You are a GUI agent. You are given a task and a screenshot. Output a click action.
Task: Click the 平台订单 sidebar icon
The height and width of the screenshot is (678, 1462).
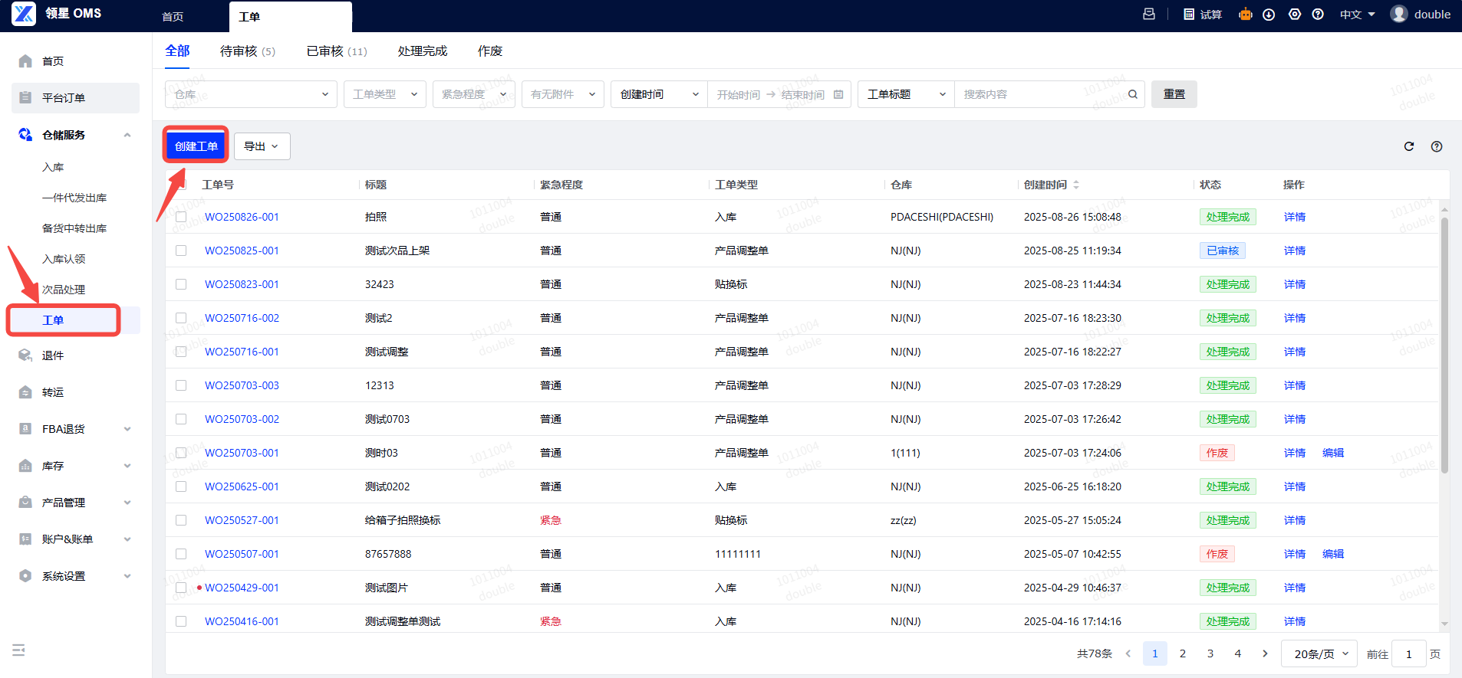click(x=25, y=98)
